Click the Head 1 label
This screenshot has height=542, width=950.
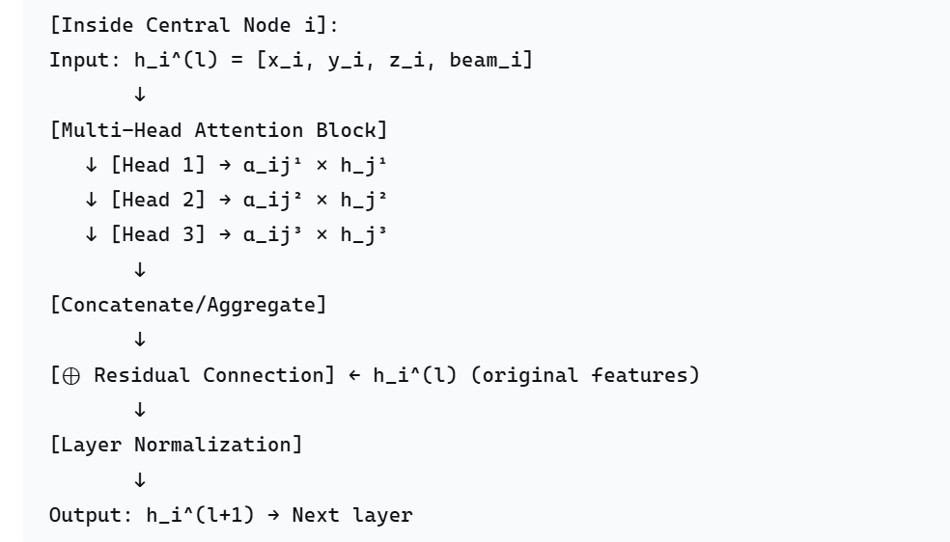(158, 165)
